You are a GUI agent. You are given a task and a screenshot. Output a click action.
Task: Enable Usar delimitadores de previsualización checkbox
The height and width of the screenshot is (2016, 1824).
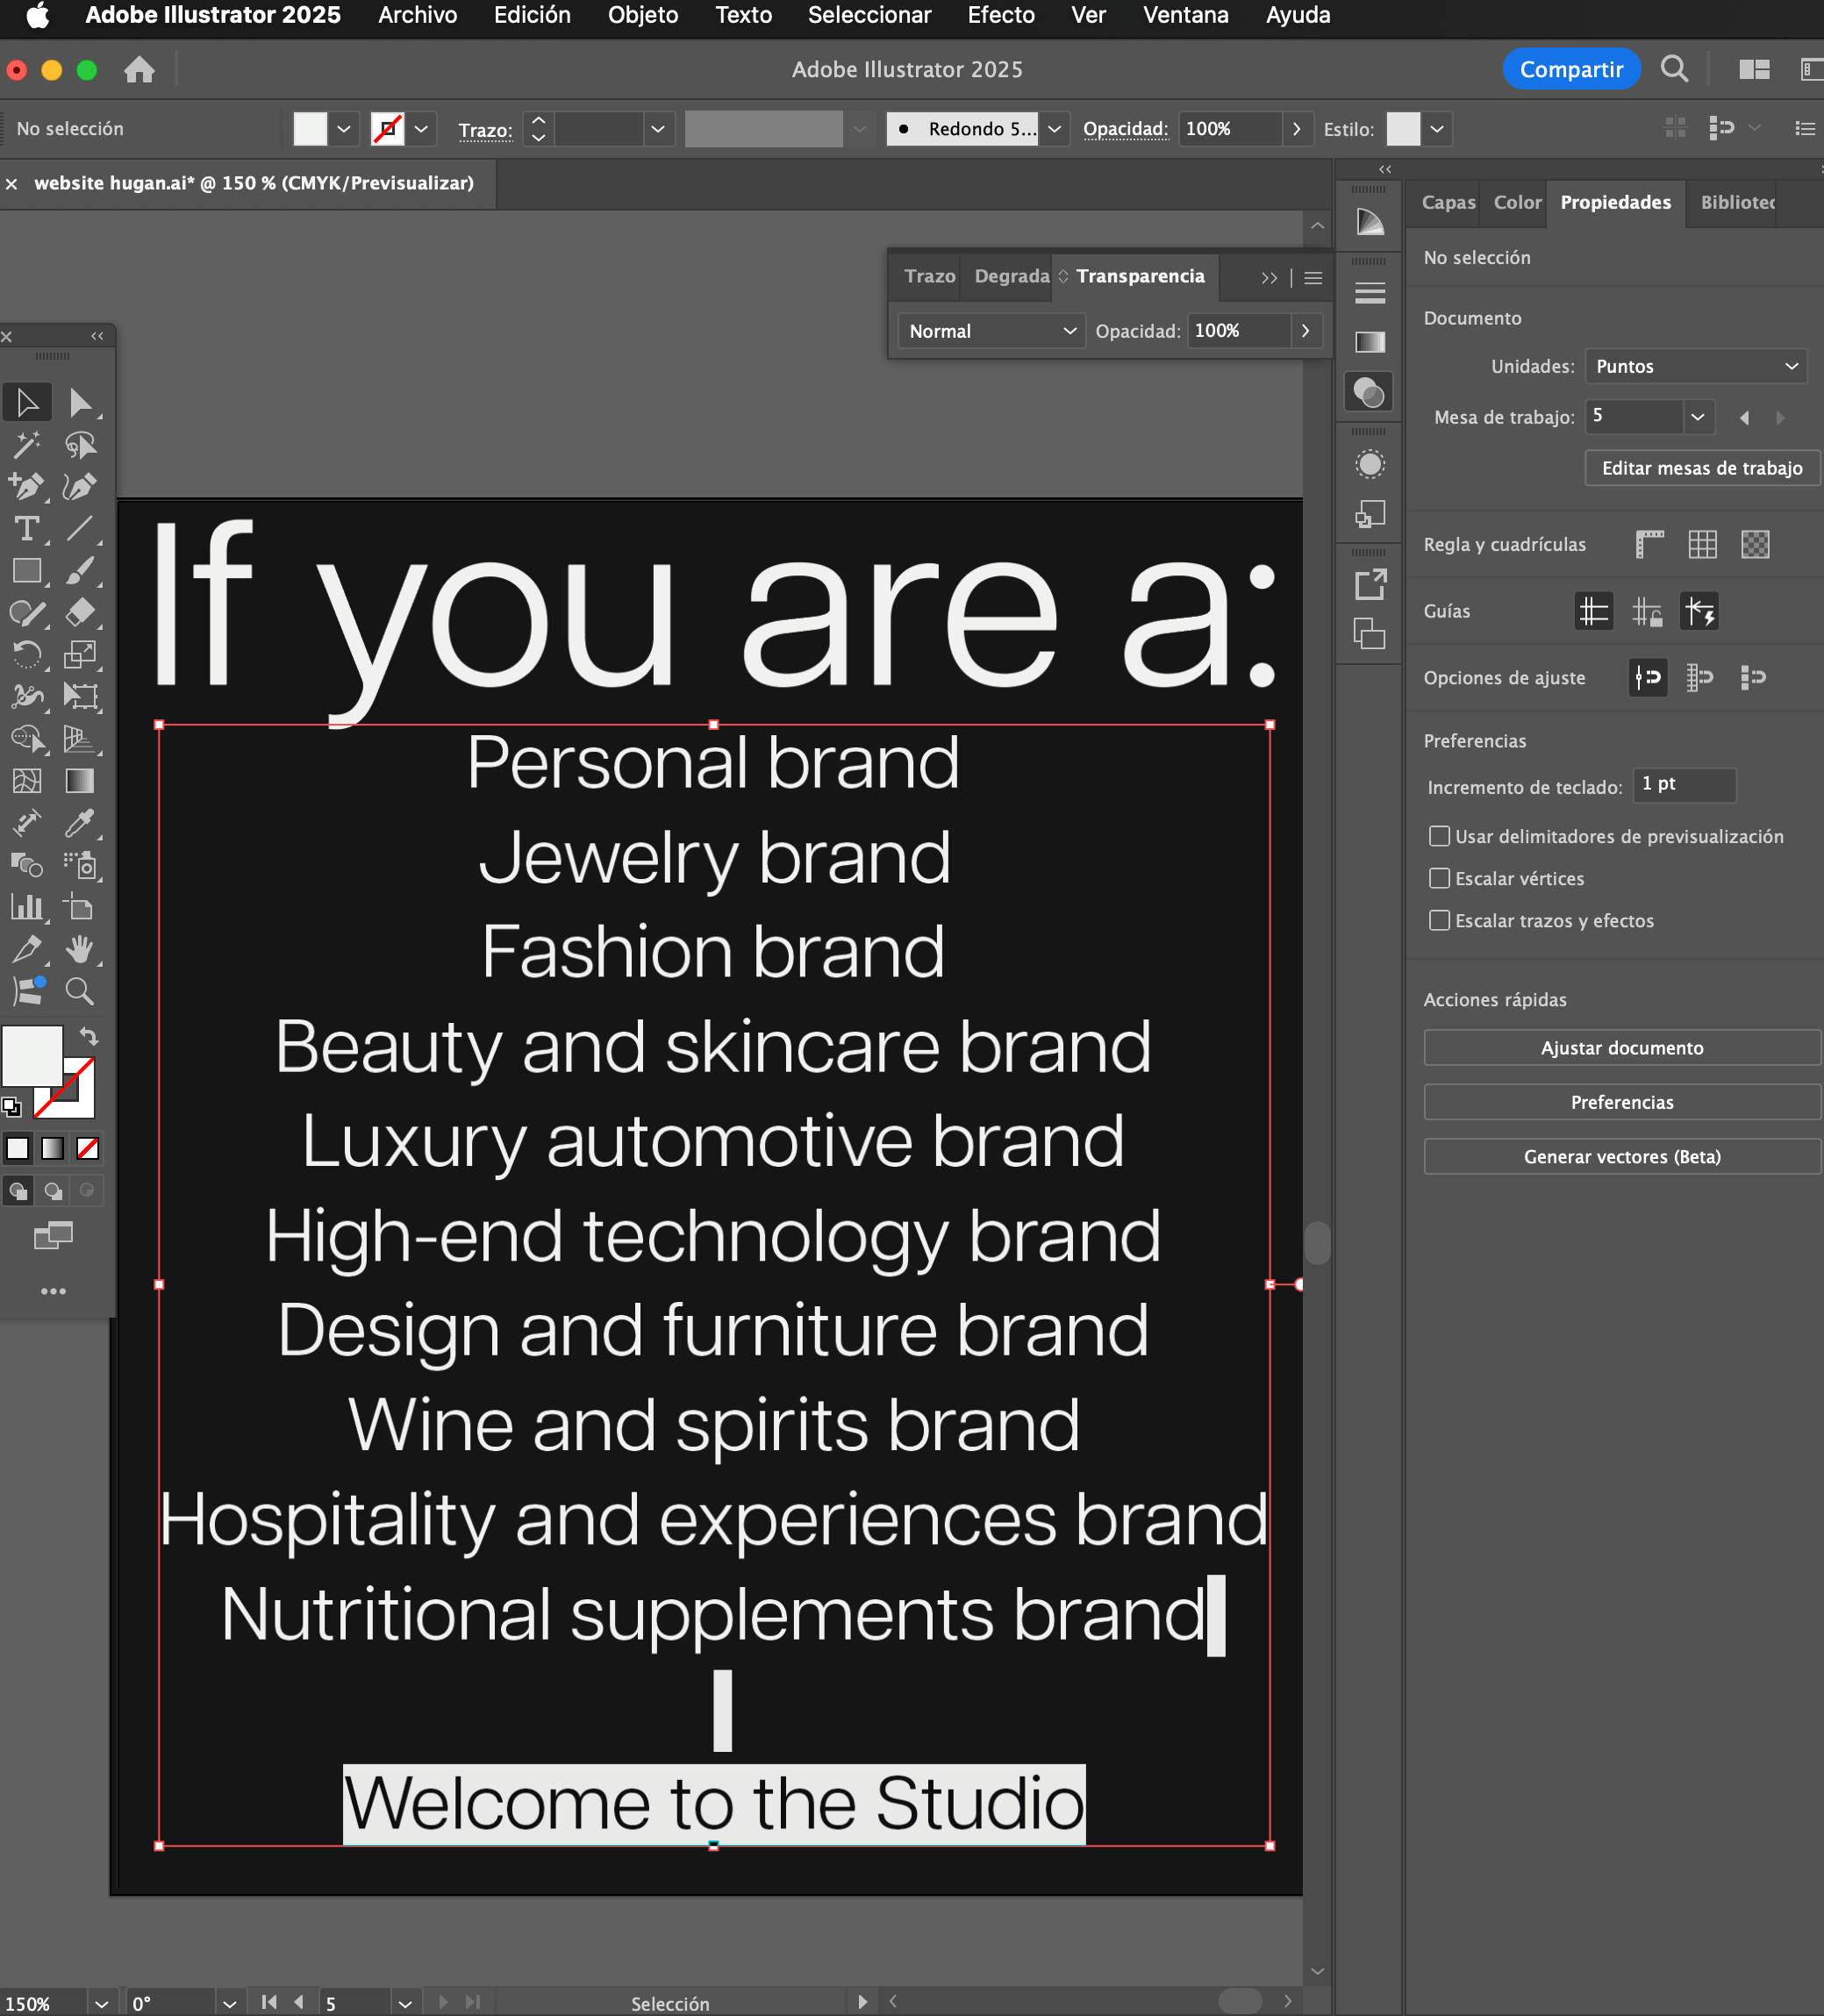point(1439,836)
